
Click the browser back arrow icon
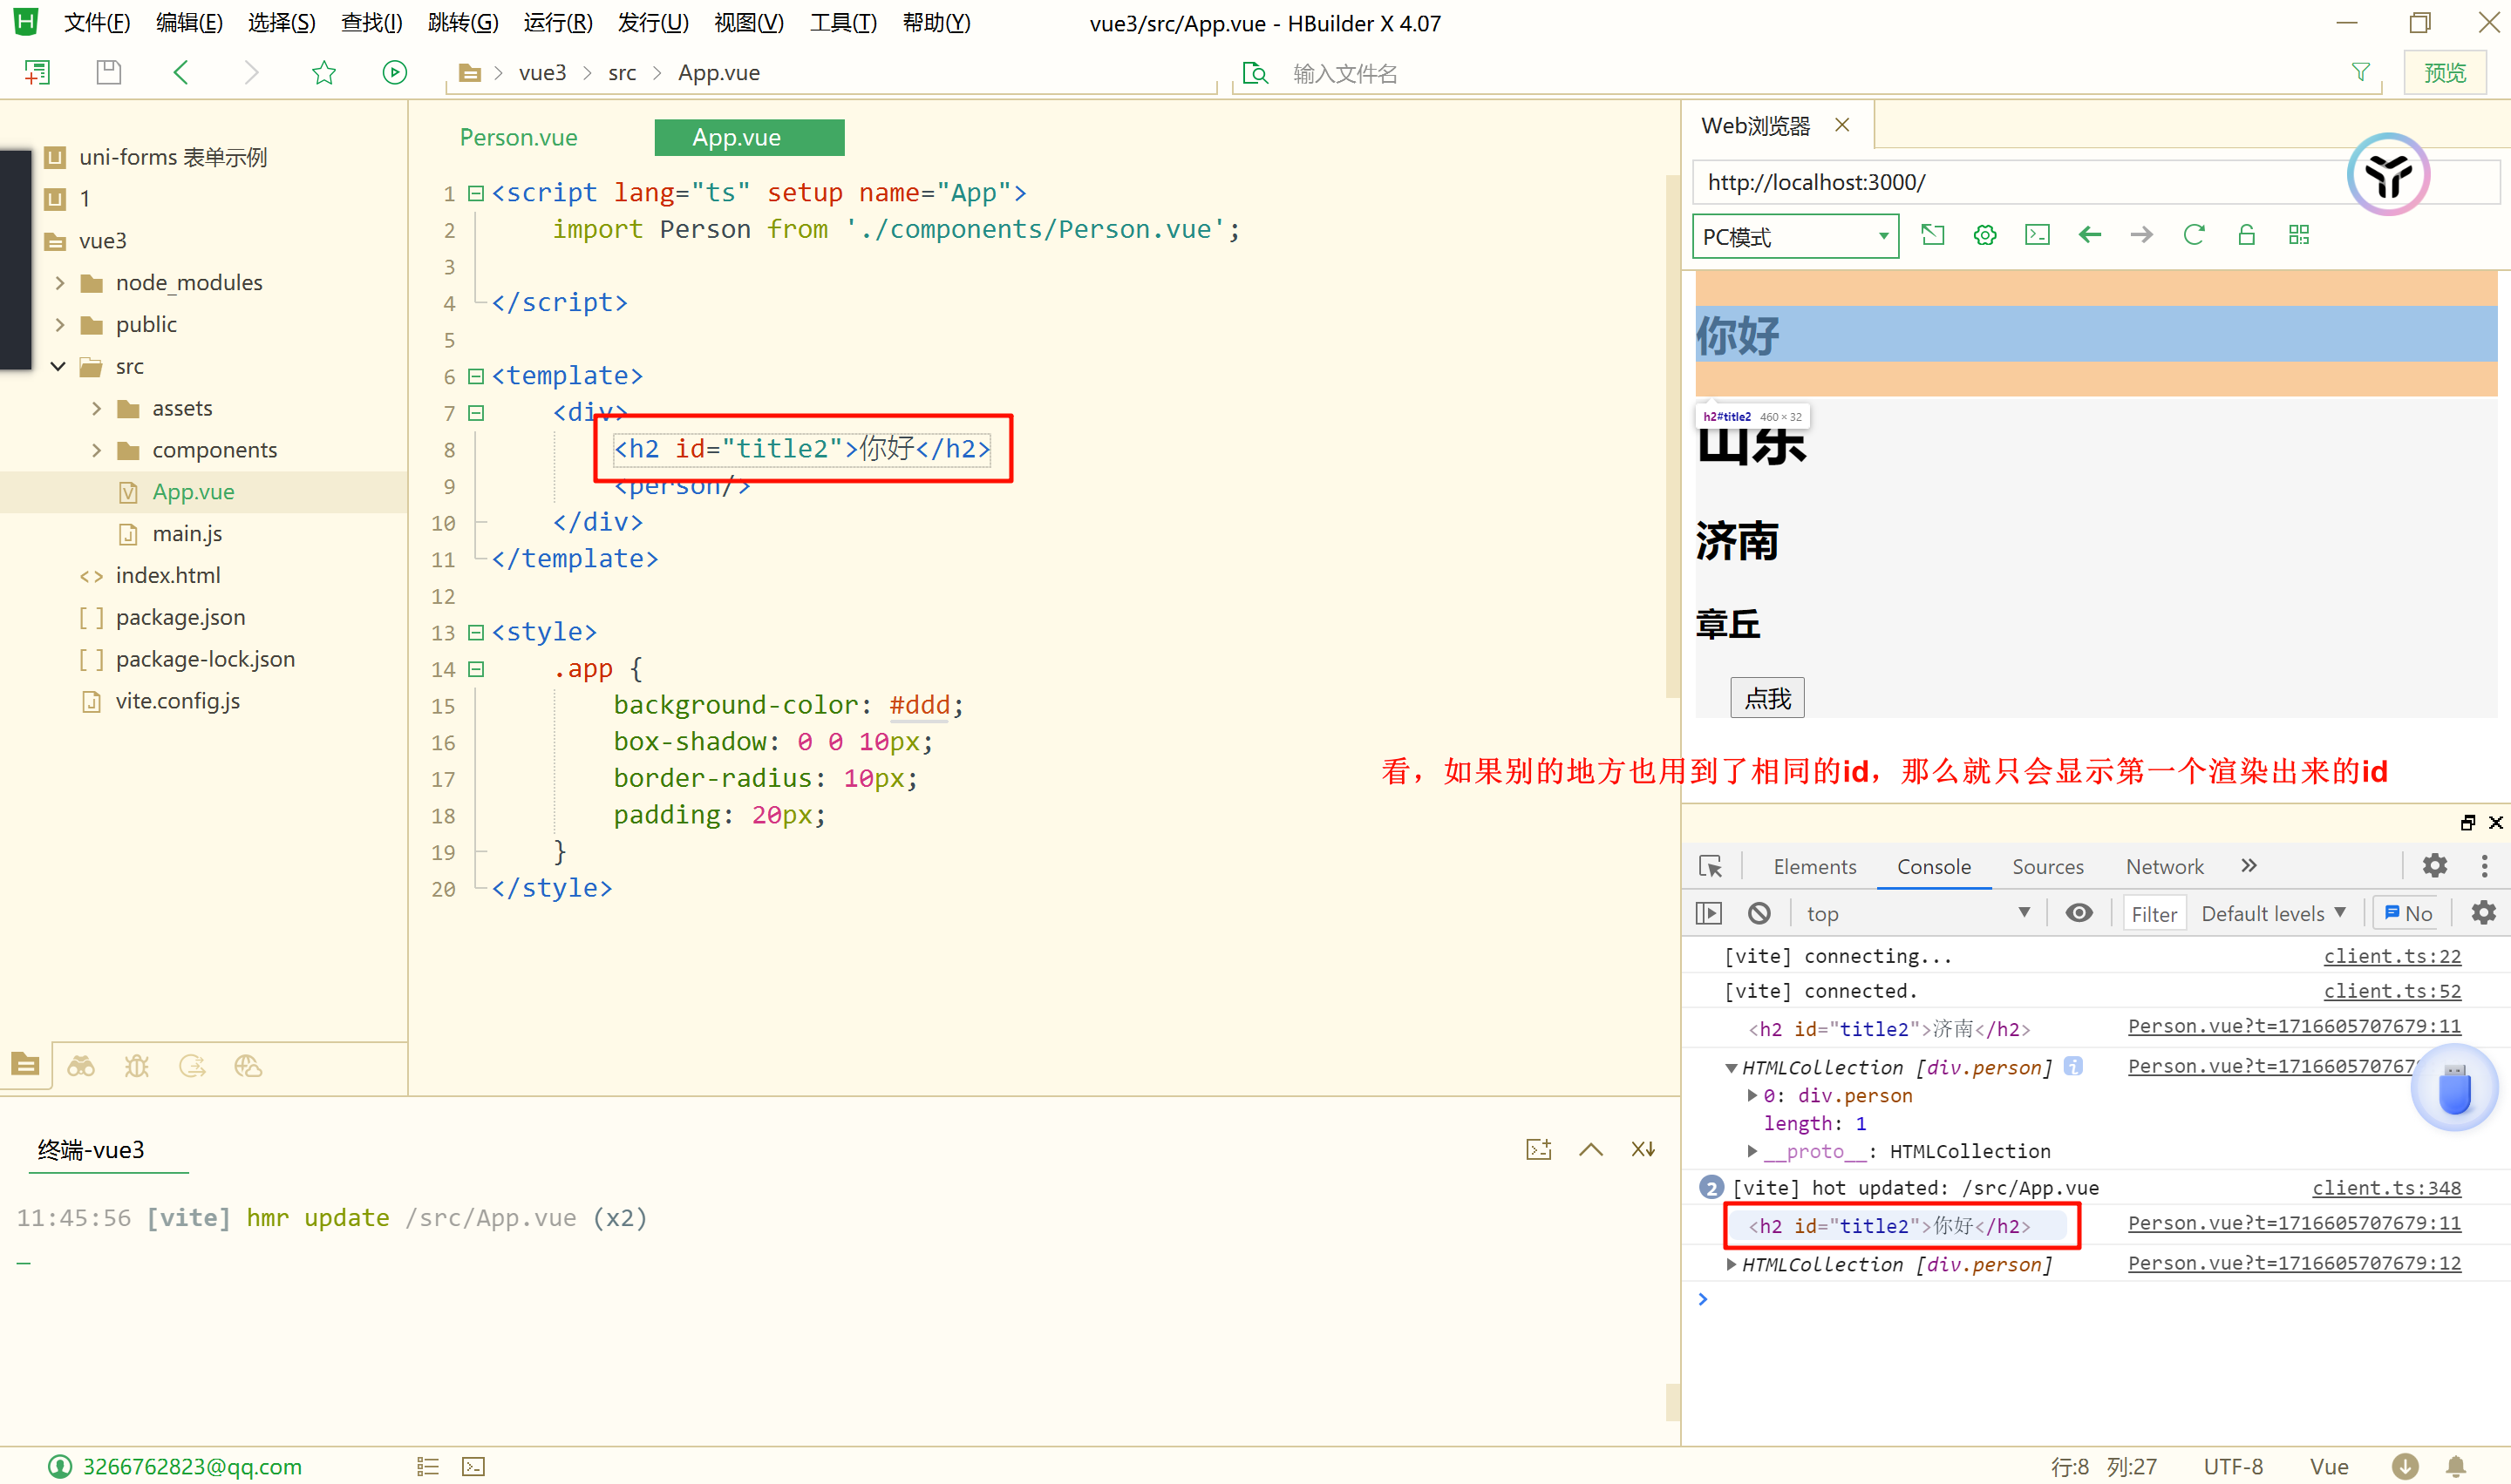[x=2090, y=235]
